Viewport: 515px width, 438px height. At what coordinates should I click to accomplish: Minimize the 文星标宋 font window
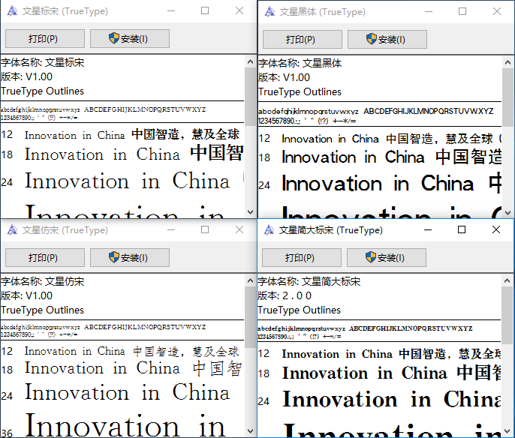171,10
